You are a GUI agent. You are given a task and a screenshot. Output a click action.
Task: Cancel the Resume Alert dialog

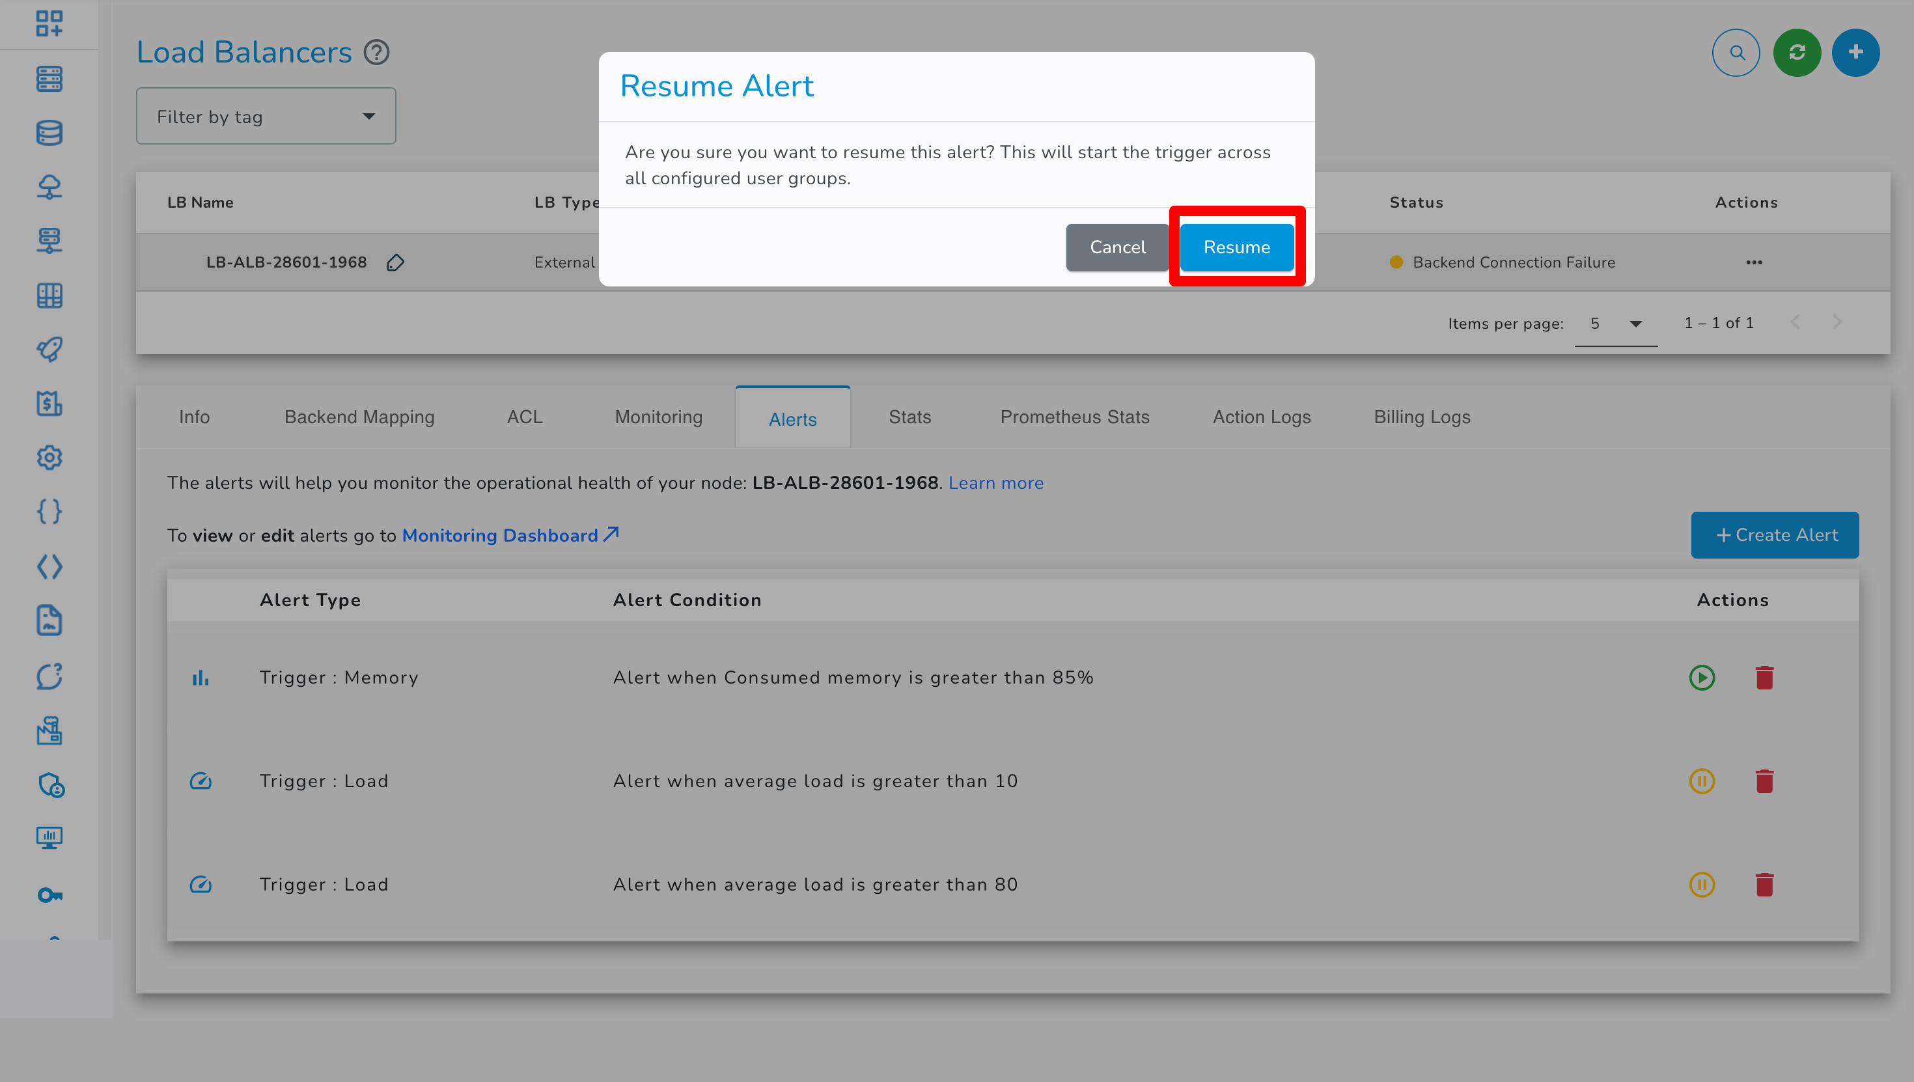1116,247
